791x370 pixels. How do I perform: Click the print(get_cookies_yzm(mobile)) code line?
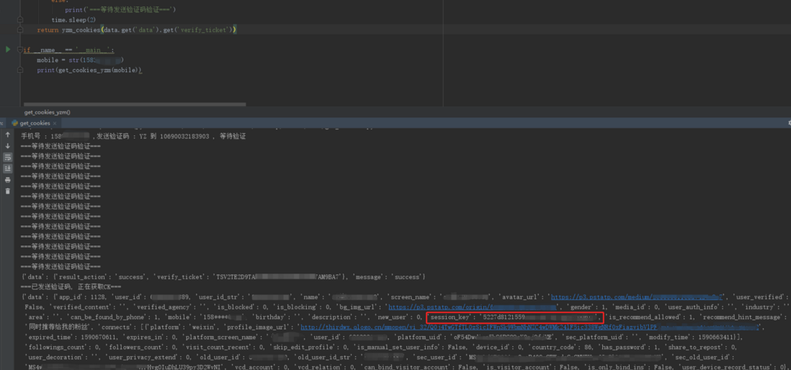pos(90,70)
